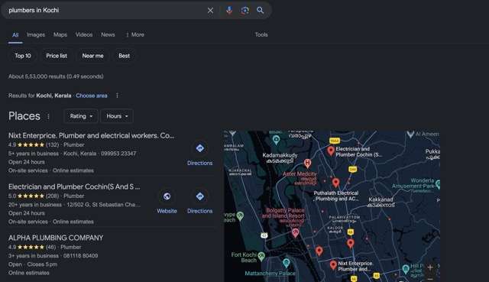Choose the 'Top 10' suggestion chip
The image size is (489, 282).
click(x=23, y=56)
